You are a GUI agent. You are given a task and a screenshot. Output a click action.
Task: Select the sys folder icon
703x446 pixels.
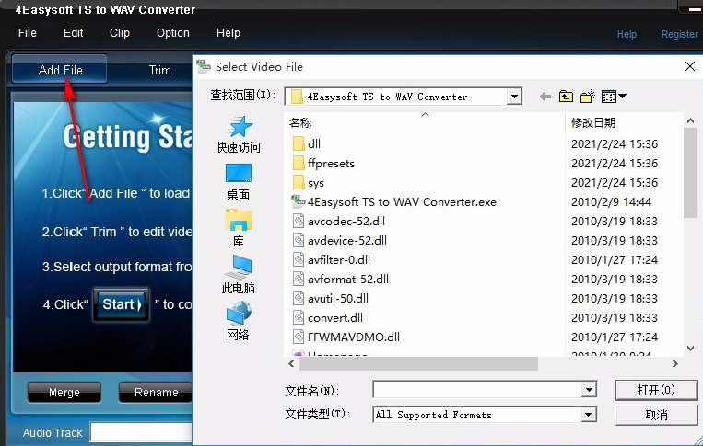299,182
